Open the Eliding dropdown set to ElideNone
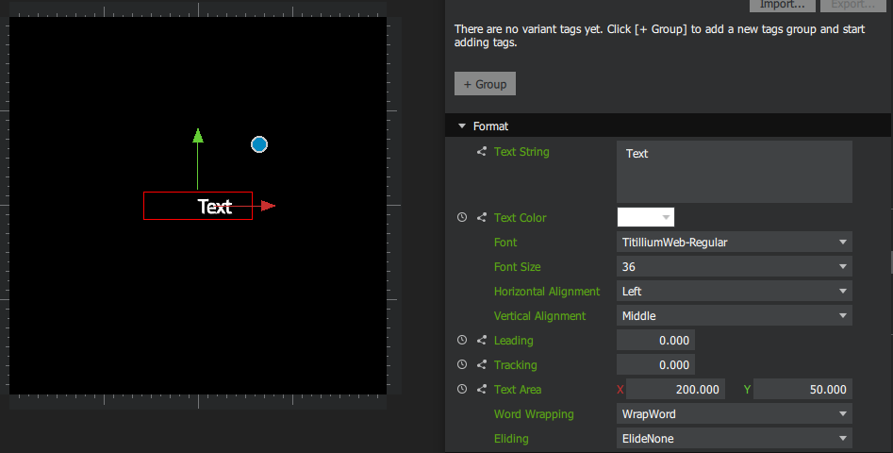893x453 pixels. click(734, 439)
